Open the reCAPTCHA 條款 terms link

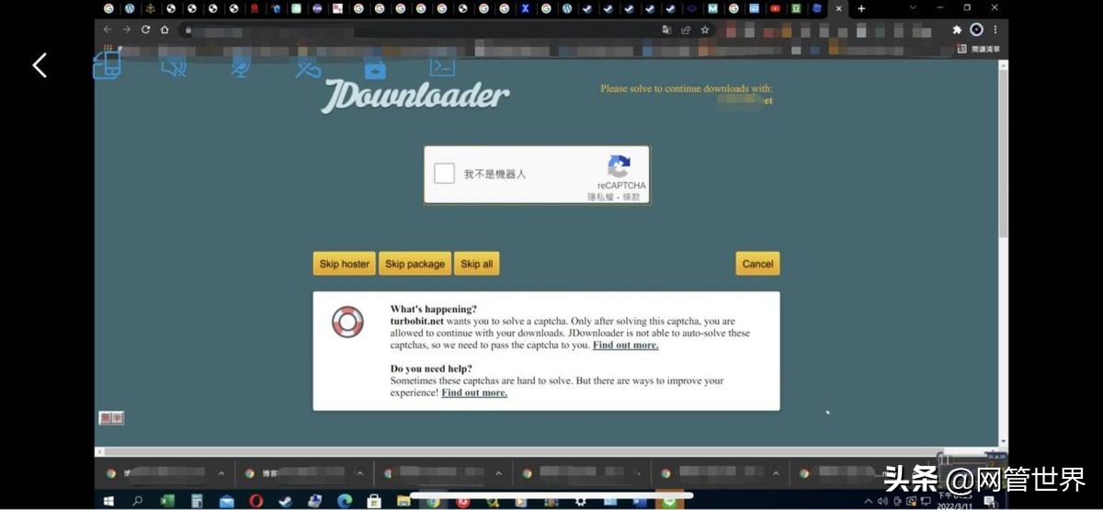(x=631, y=197)
